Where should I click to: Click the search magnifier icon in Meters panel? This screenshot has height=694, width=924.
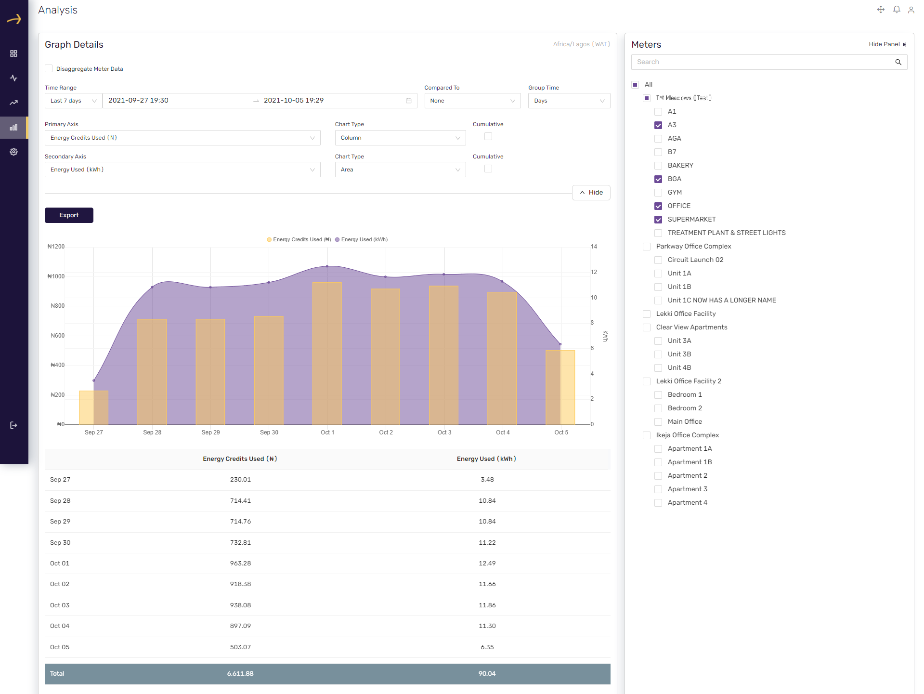point(898,62)
